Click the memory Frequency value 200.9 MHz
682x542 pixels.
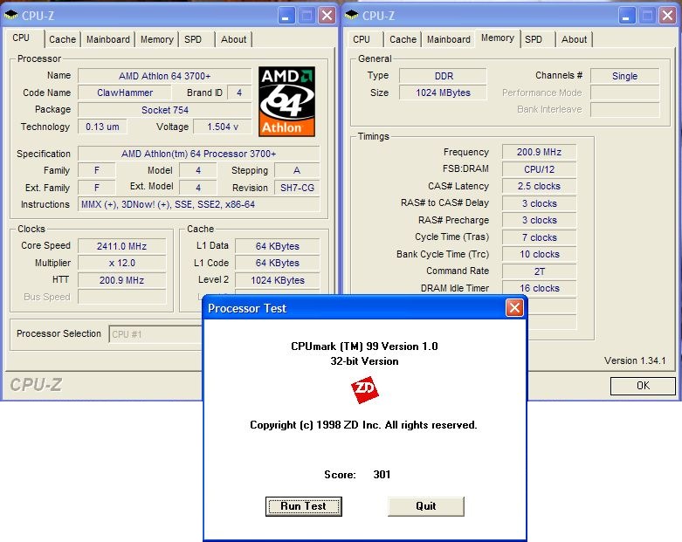[x=540, y=152]
